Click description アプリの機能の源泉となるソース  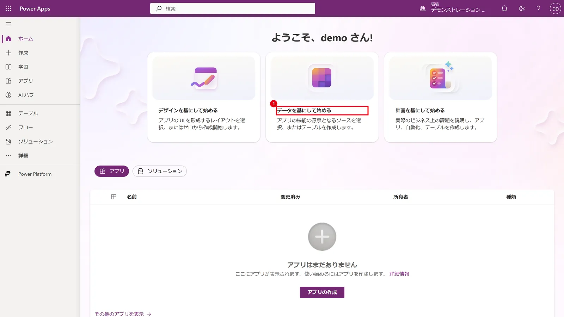(x=319, y=124)
